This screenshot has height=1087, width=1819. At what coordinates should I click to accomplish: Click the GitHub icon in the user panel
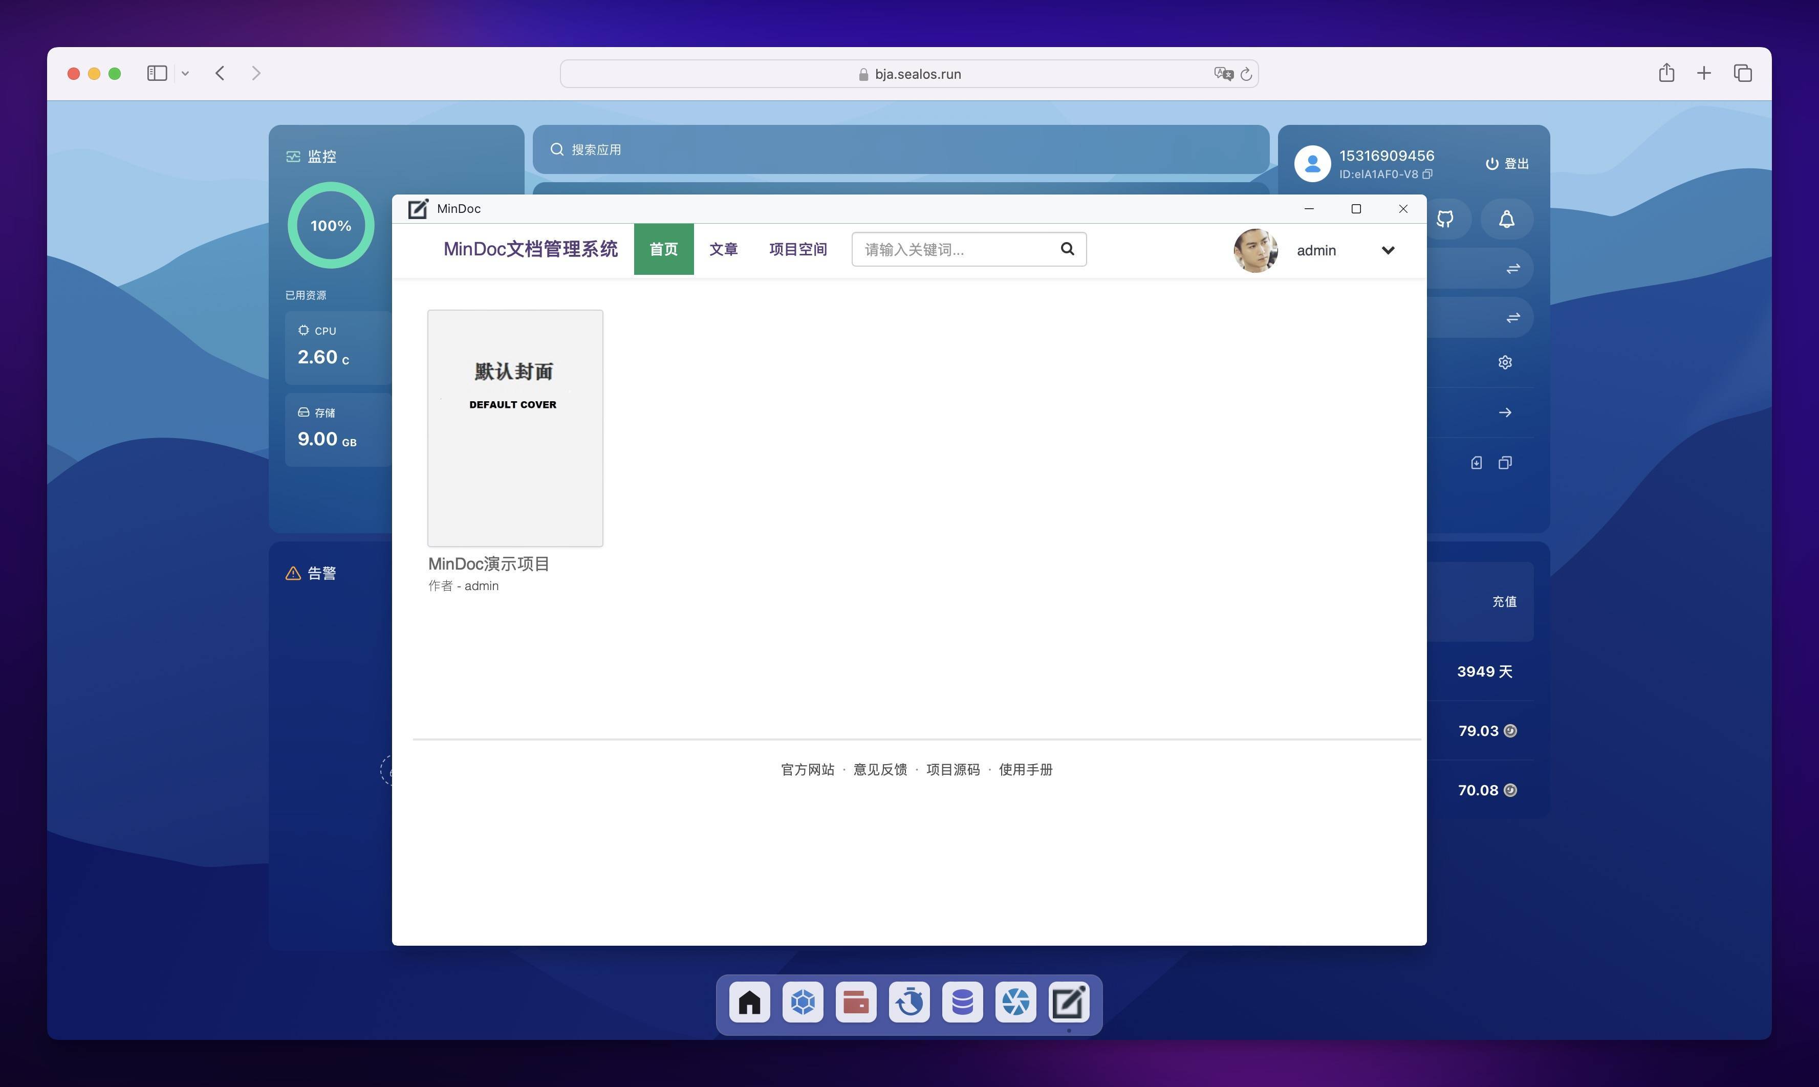[1445, 219]
